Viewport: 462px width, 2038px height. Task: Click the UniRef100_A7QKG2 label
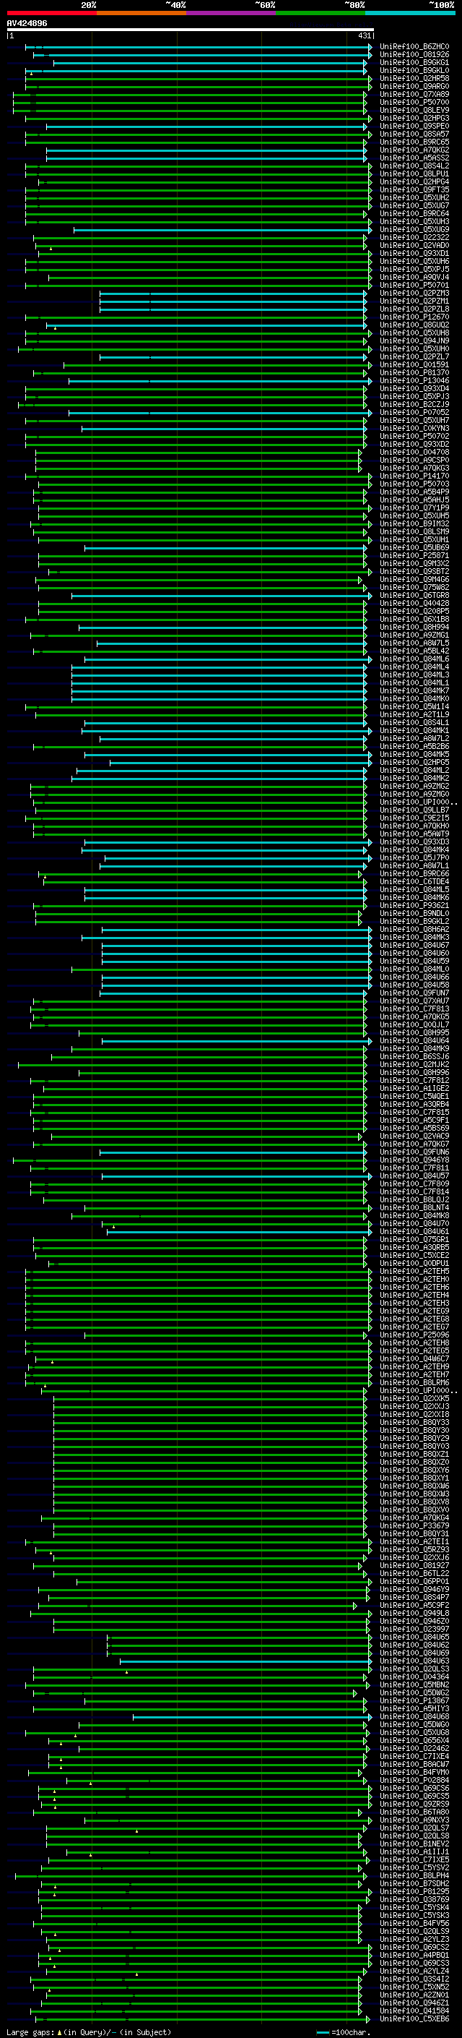pos(414,150)
